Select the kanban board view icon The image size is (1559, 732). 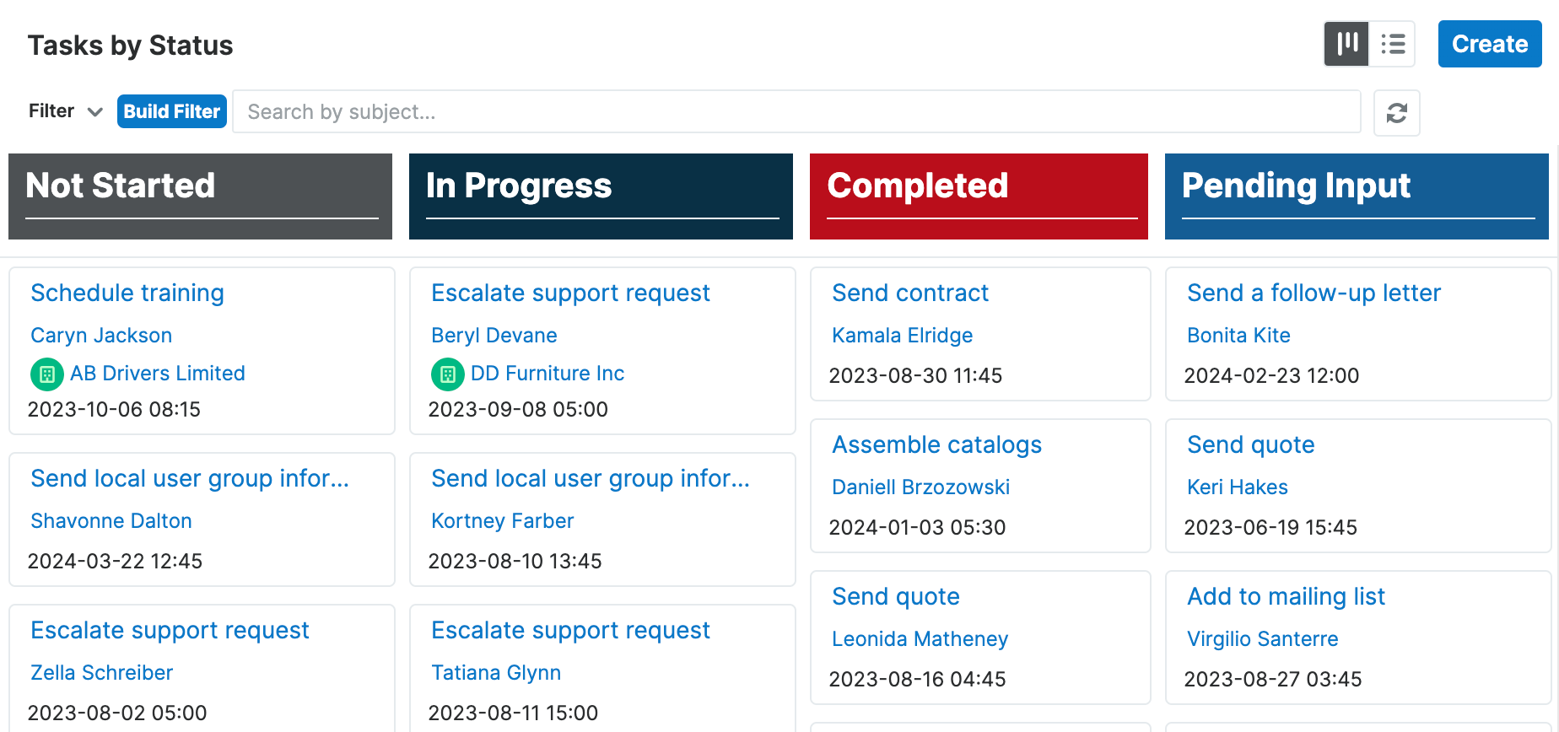coord(1346,44)
